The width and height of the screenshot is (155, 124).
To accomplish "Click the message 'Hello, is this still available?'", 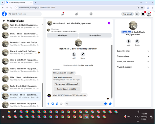I will [x=64, y=73].
